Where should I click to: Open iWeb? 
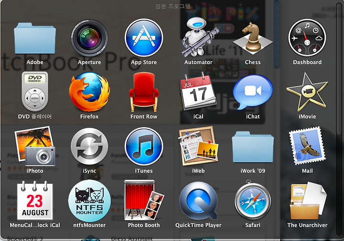[x=198, y=146]
